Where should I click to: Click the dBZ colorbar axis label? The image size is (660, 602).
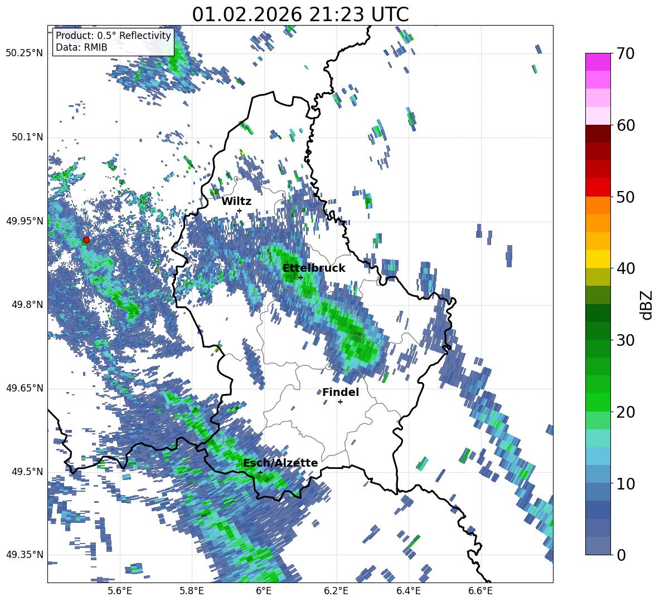tap(647, 305)
